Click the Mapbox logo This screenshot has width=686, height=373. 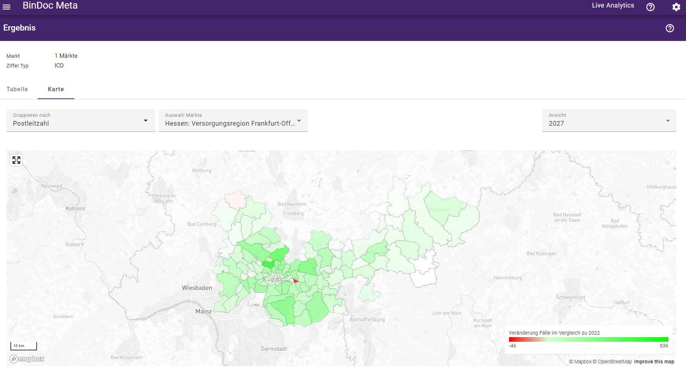point(27,359)
